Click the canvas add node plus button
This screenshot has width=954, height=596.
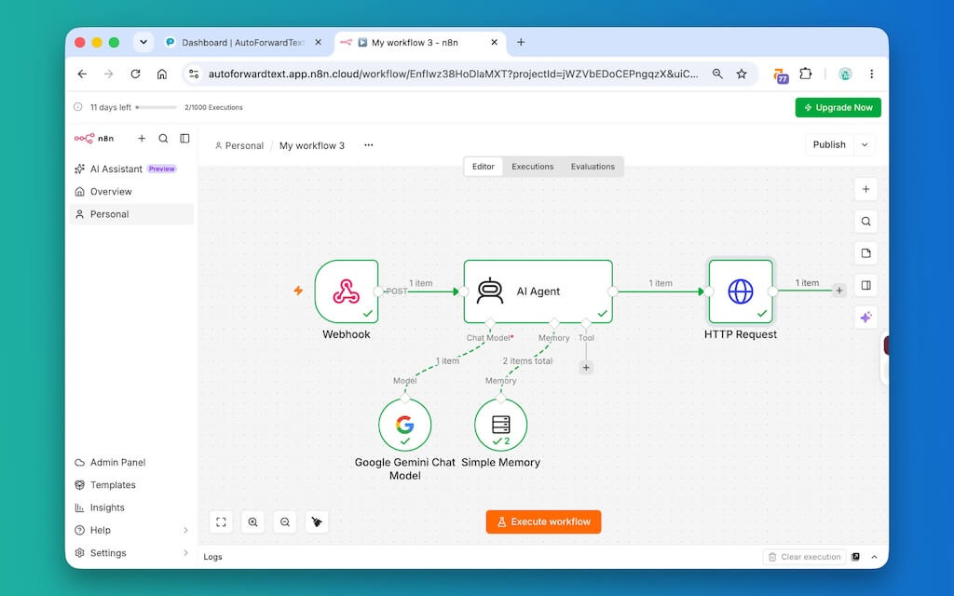(865, 189)
